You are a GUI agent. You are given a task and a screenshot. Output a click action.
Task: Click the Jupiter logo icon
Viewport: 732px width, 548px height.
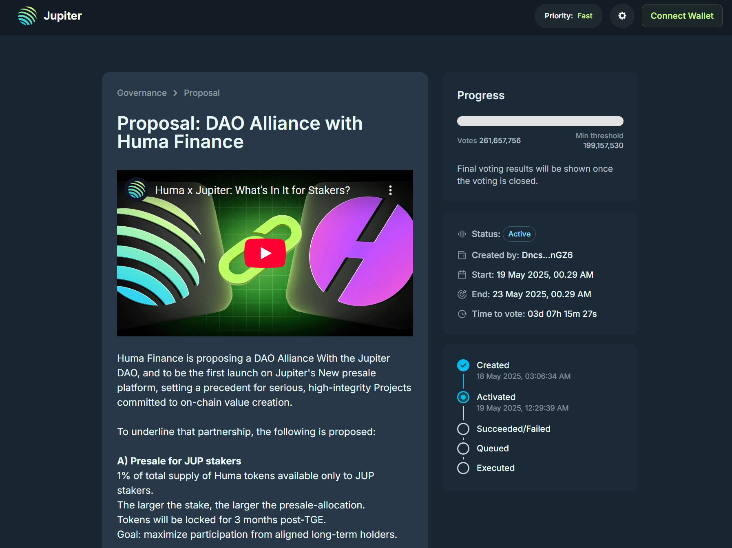(27, 16)
